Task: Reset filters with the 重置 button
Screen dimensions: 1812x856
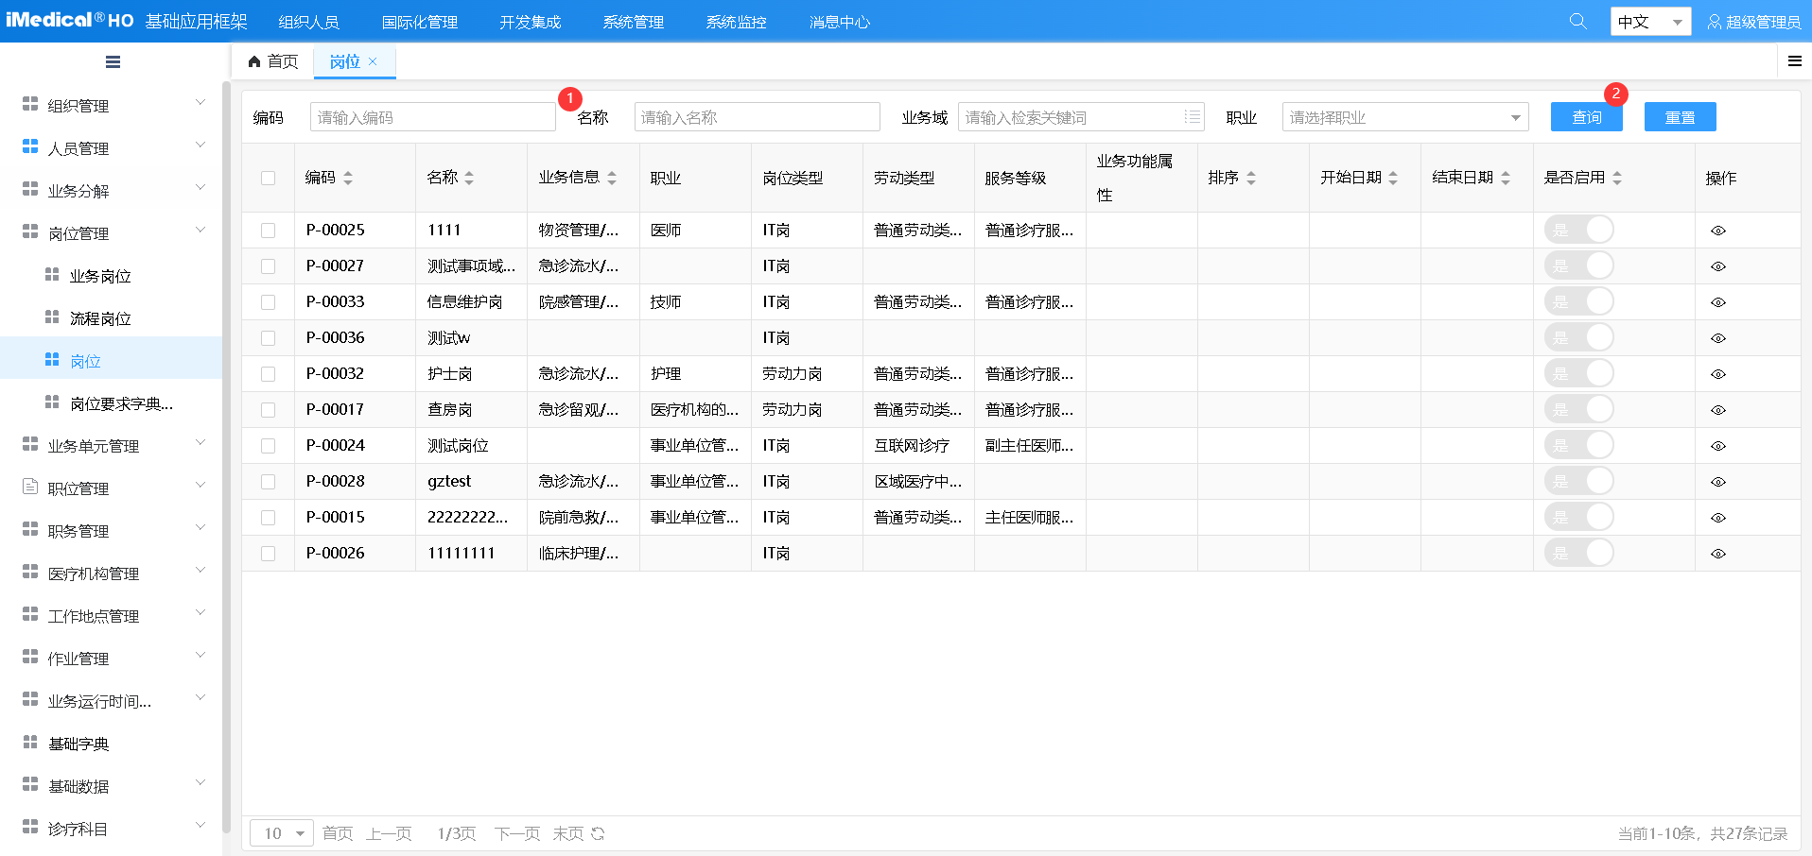Action: click(1680, 116)
